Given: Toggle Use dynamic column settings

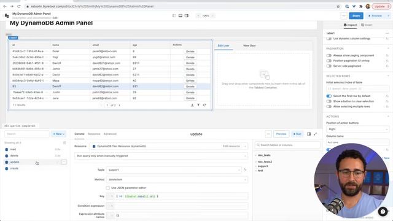Looking at the screenshot, I should point(329,39).
